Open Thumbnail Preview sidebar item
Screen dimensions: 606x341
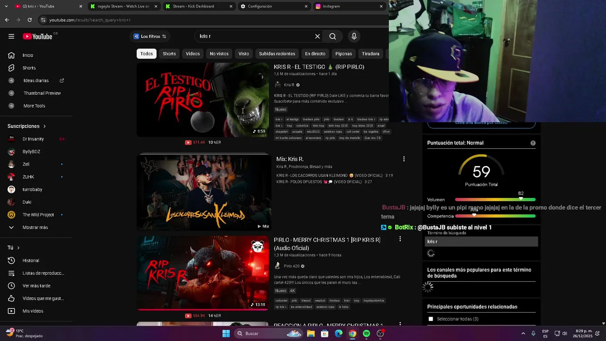click(42, 93)
